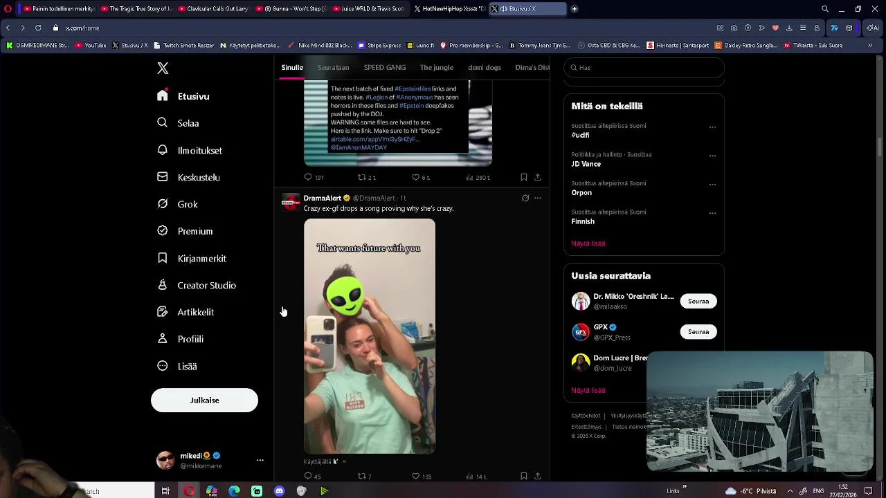
Task: Open Dom Lucre profile avatar
Action: tap(581, 362)
